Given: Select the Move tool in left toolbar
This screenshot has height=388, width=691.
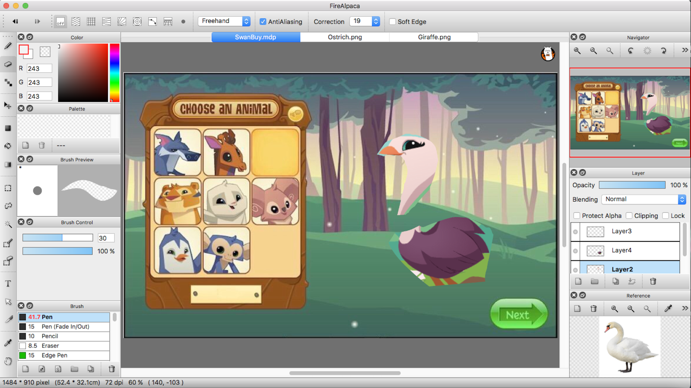Looking at the screenshot, I should click(8, 105).
